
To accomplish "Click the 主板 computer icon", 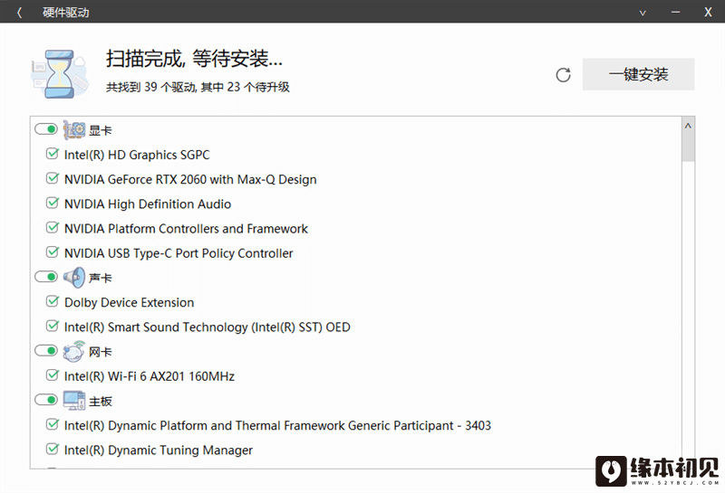I will coord(74,401).
